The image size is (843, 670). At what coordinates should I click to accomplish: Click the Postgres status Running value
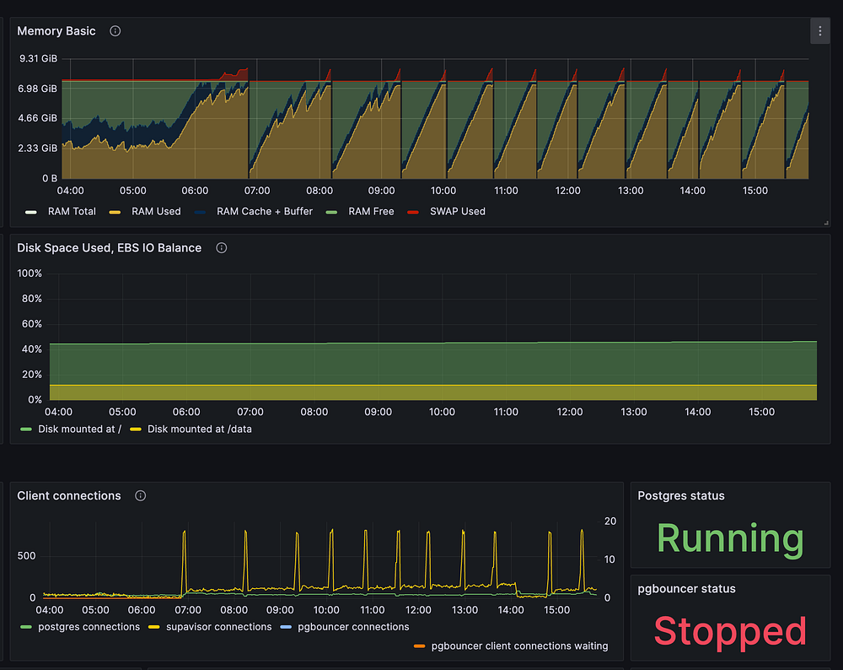[x=729, y=538]
